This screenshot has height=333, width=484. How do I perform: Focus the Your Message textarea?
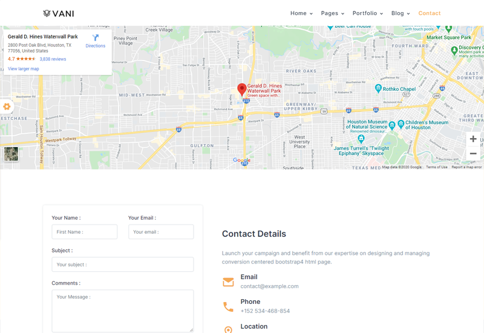tap(123, 311)
